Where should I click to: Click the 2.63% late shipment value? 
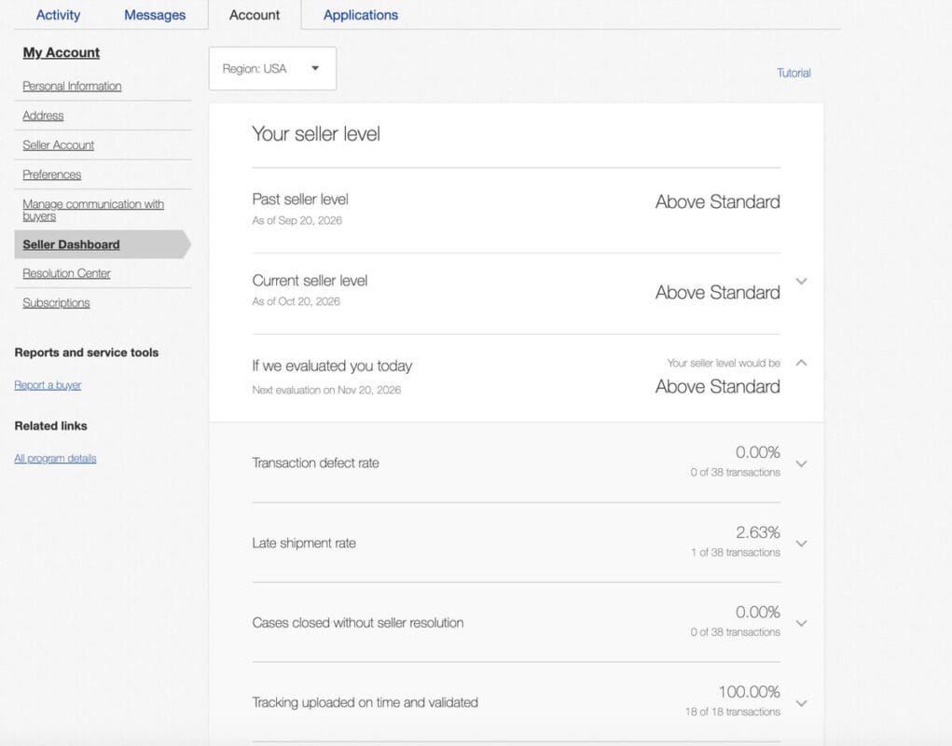(758, 532)
